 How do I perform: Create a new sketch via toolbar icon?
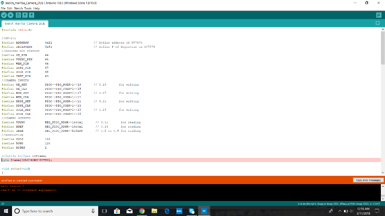(18, 15)
